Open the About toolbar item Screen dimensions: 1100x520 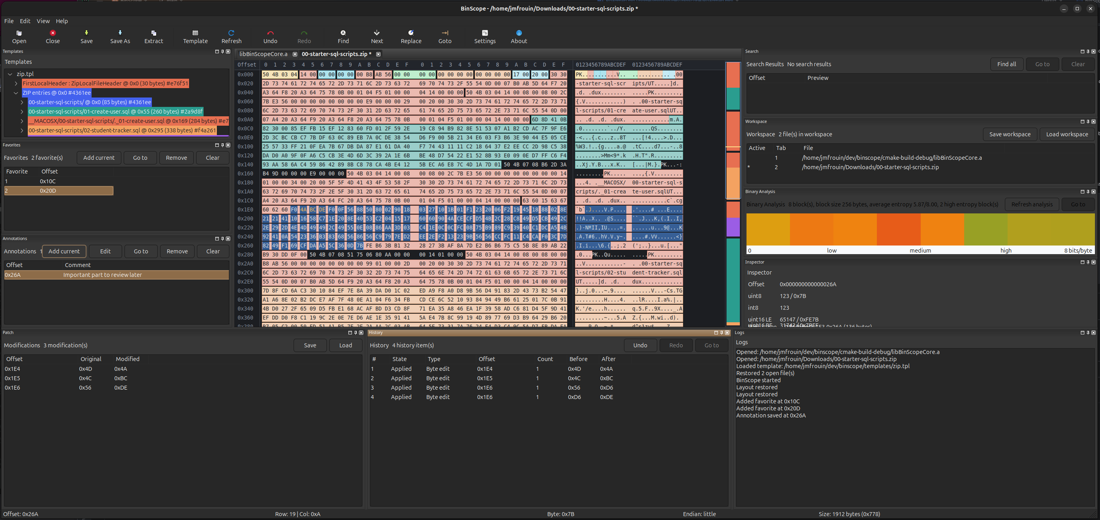point(519,37)
